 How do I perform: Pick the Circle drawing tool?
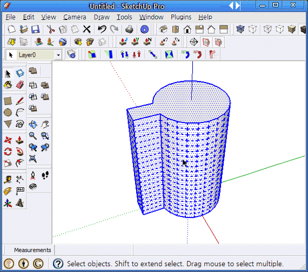[x=8, y=112]
